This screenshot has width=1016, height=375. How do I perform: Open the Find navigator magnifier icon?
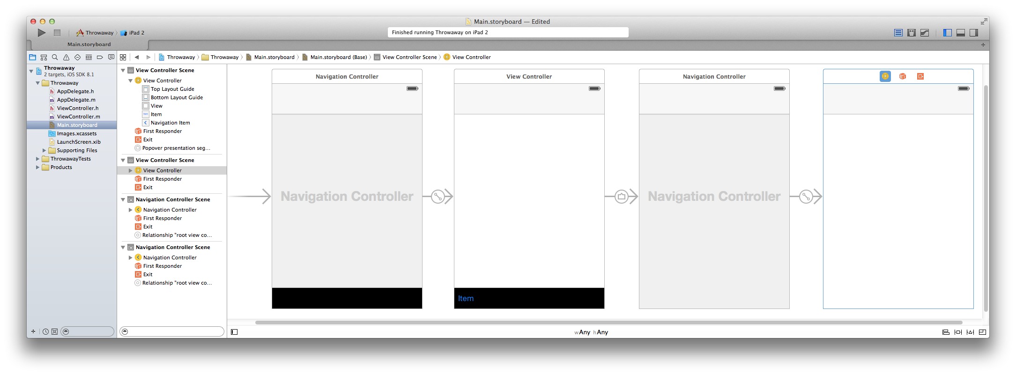(x=55, y=57)
